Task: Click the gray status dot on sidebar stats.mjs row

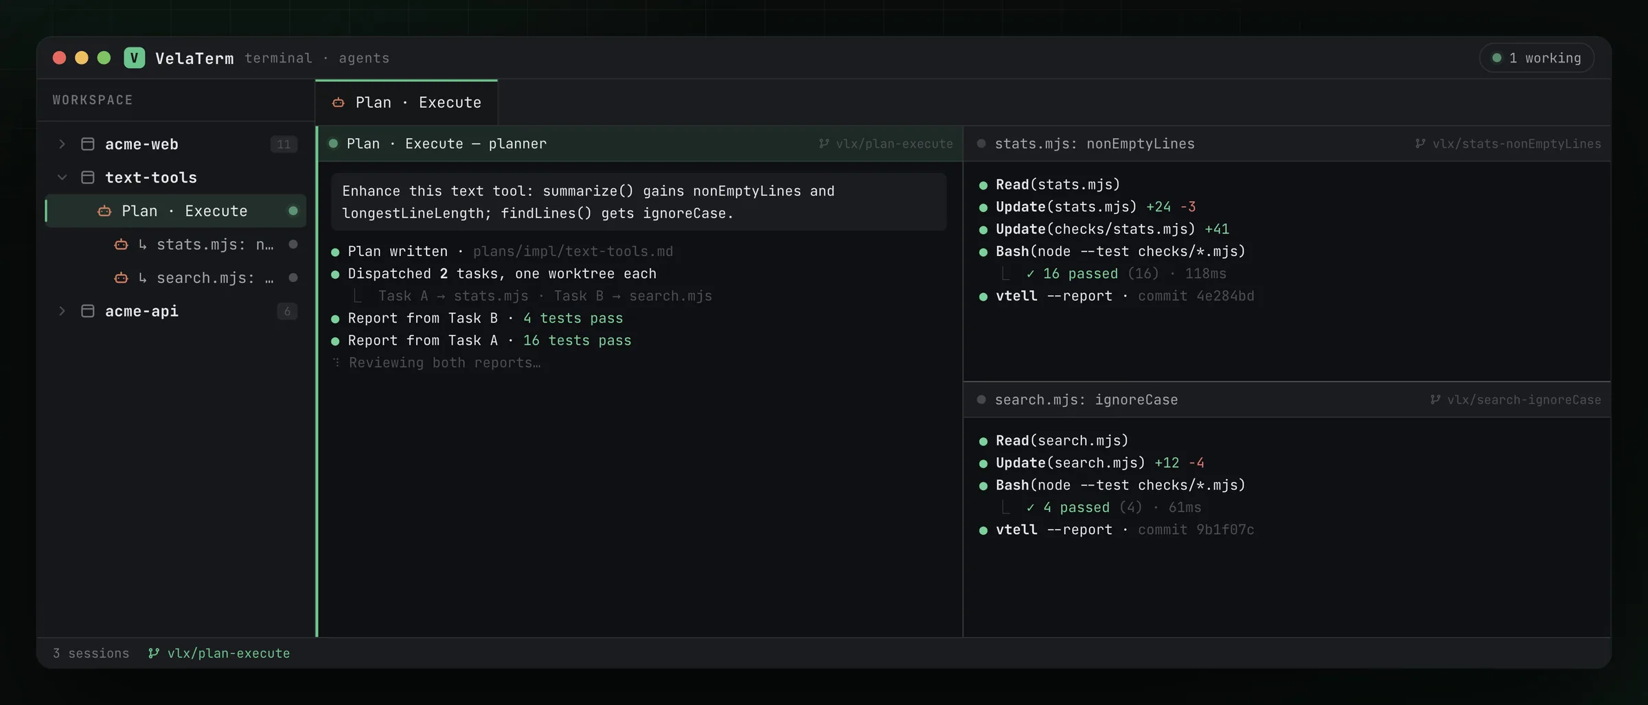Action: [x=293, y=244]
